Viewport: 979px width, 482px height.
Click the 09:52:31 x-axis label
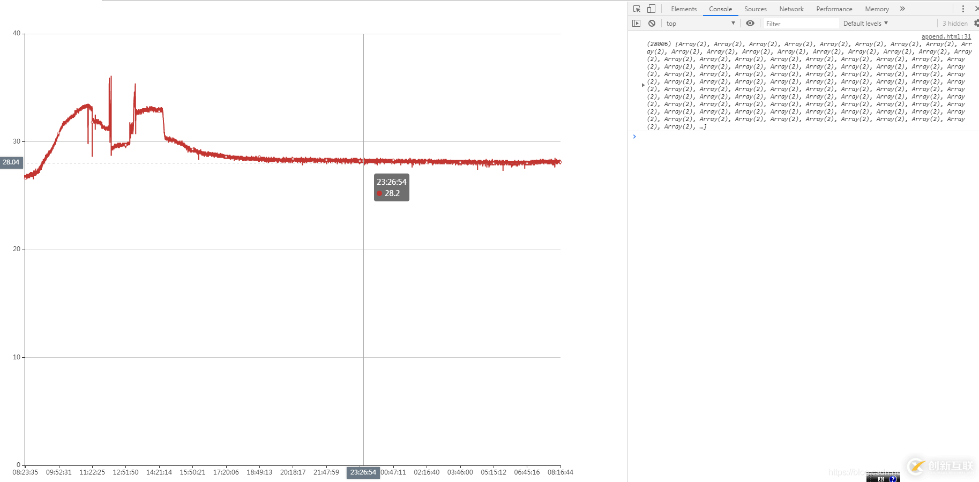[x=58, y=472]
